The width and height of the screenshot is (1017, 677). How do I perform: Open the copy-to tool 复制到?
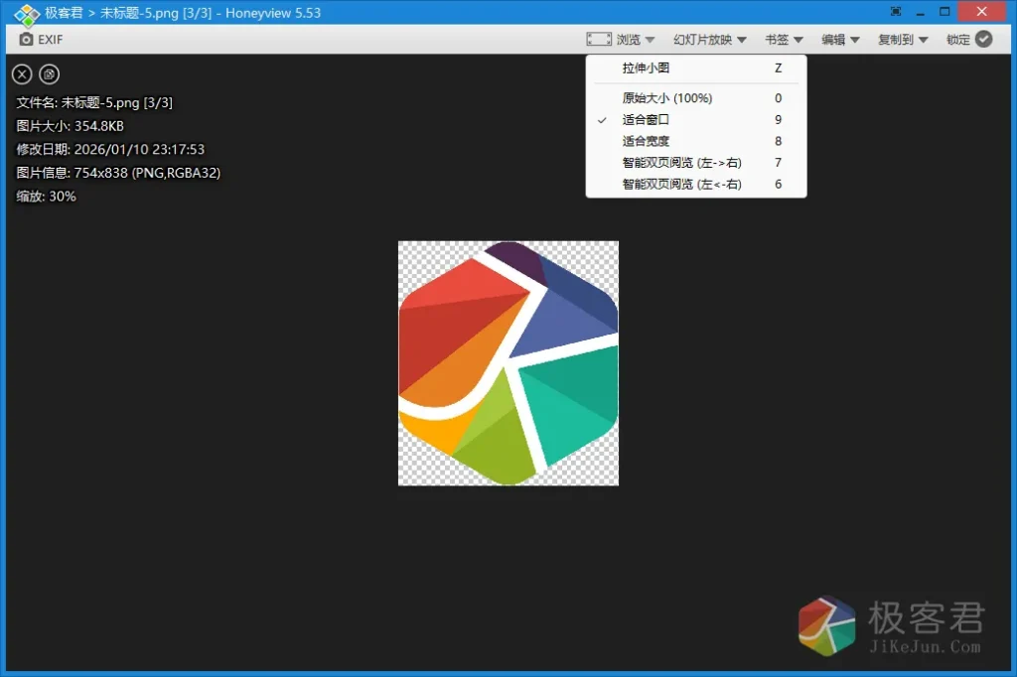pyautogui.click(x=896, y=39)
